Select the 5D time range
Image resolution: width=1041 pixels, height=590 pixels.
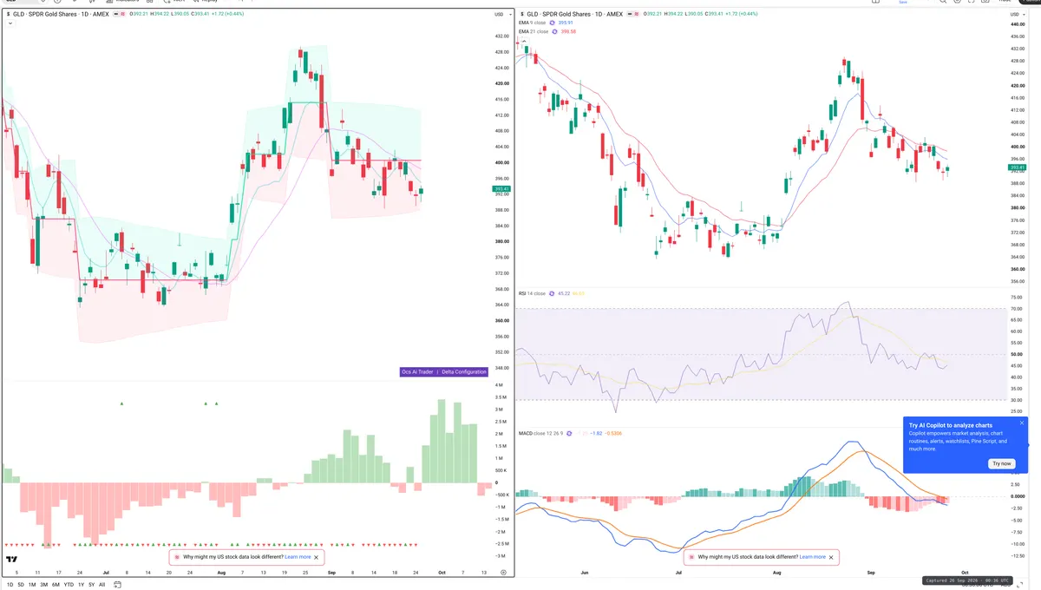tap(21, 585)
